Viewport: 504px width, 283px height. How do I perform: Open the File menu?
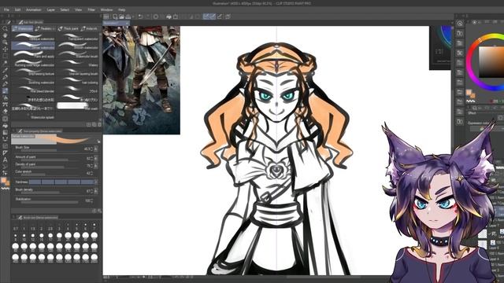tap(6, 10)
